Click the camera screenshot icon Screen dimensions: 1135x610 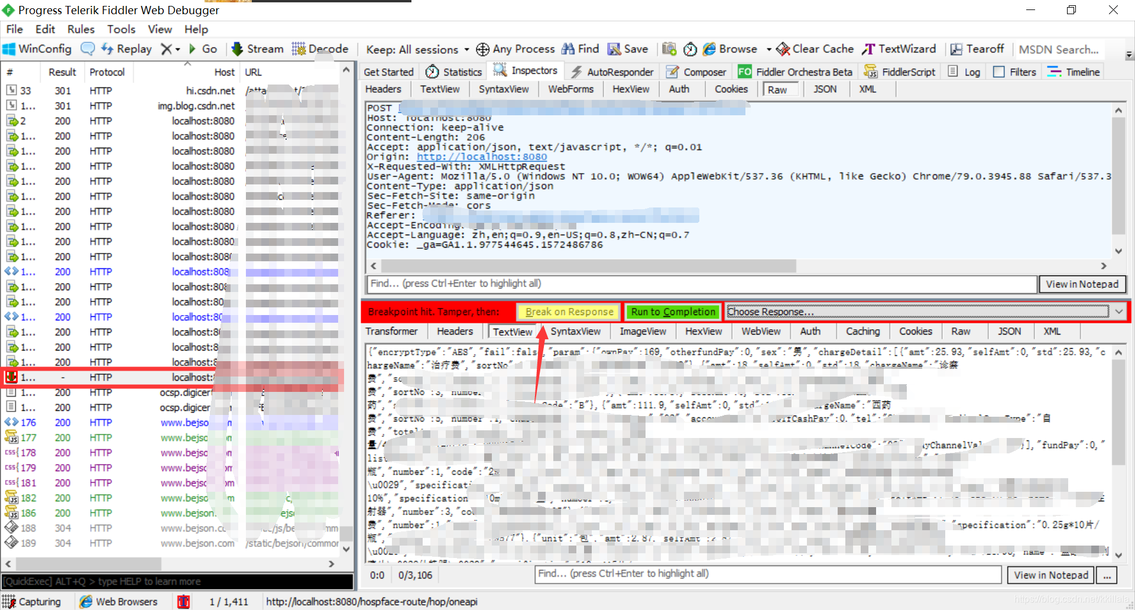tap(669, 49)
